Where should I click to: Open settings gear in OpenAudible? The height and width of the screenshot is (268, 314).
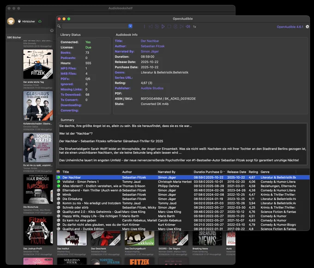pos(308,27)
